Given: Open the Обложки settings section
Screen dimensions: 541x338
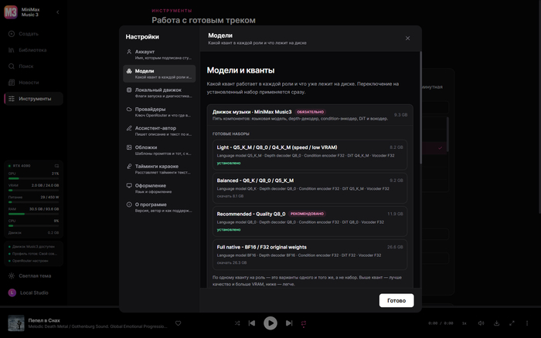Looking at the screenshot, I should click(x=159, y=150).
